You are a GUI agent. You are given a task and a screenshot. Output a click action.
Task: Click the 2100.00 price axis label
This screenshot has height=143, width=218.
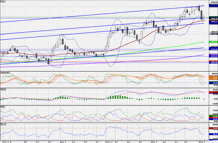pyautogui.click(x=213, y=3)
